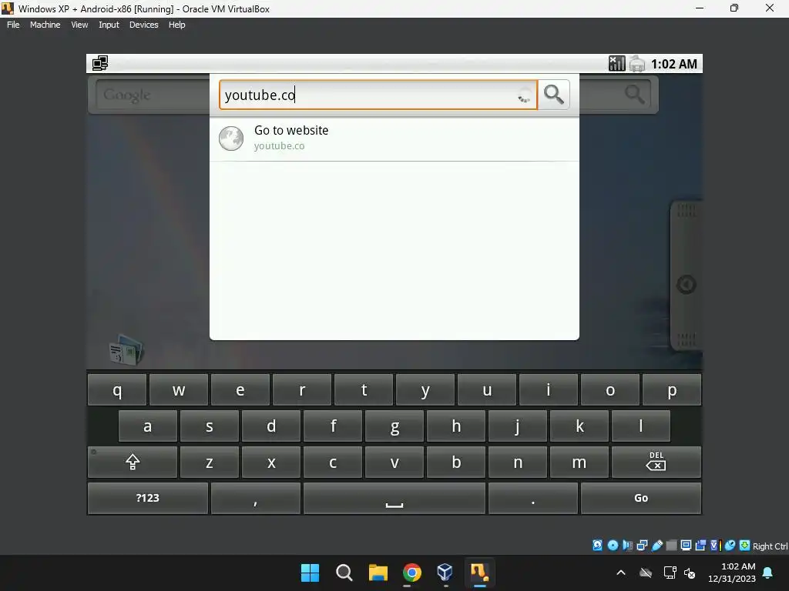789x591 pixels.
Task: Open the optical disk indicator in VirtualBox status bar
Action: tap(613, 546)
